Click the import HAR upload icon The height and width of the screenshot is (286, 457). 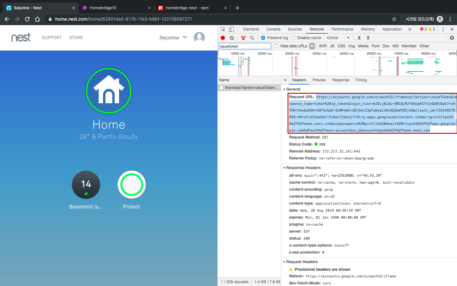(x=359, y=38)
